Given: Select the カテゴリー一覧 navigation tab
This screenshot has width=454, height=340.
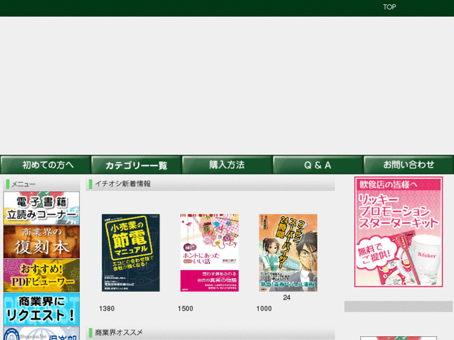Looking at the screenshot, I should pyautogui.click(x=136, y=165).
